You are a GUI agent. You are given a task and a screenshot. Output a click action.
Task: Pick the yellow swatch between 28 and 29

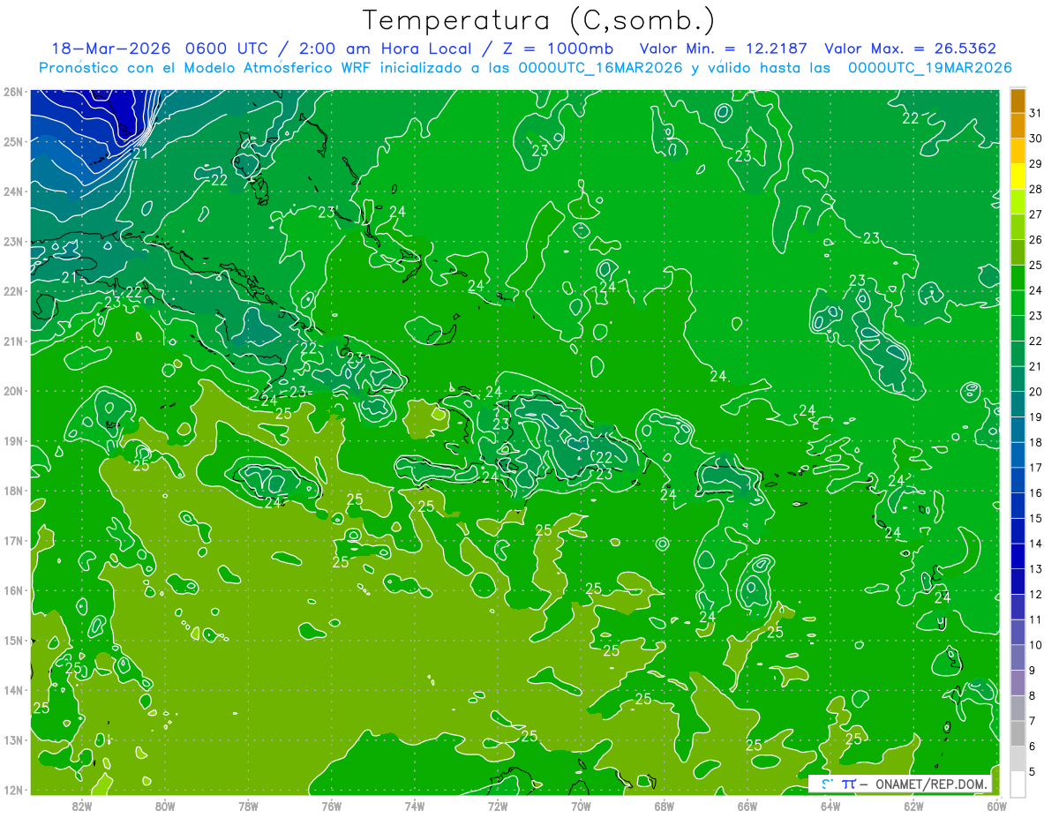pyautogui.click(x=1018, y=176)
